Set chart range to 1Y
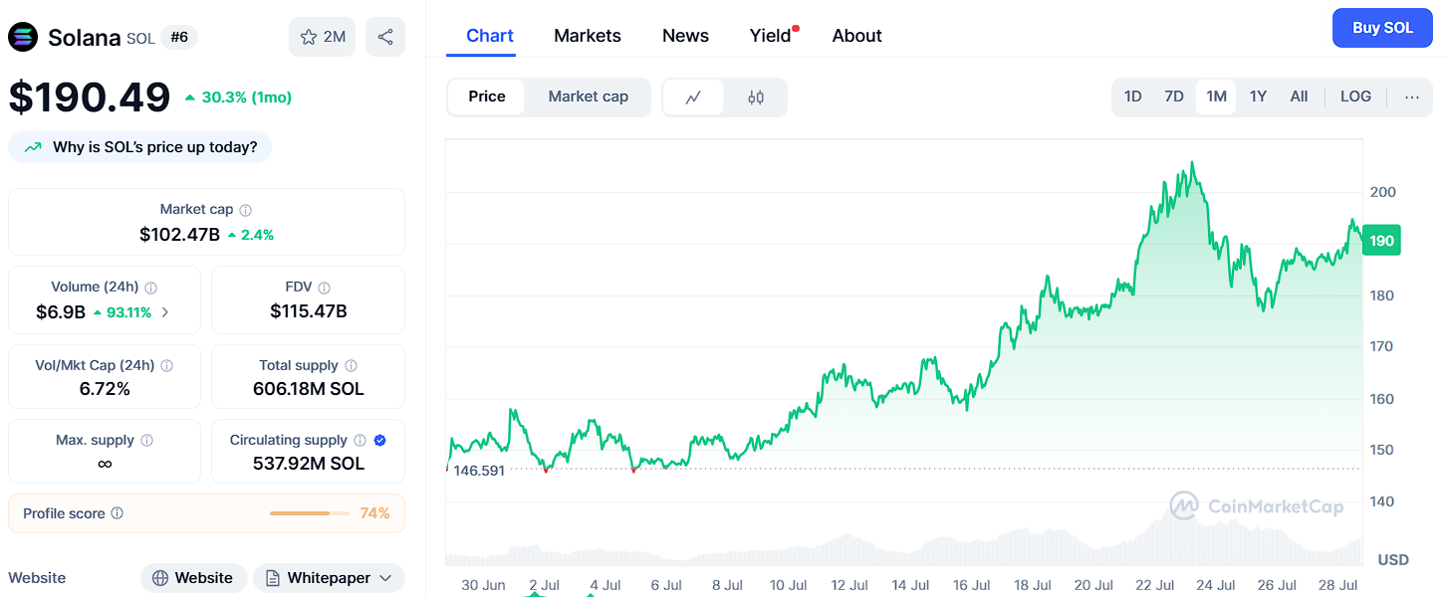Image resolution: width=1446 pixels, height=597 pixels. (1258, 97)
